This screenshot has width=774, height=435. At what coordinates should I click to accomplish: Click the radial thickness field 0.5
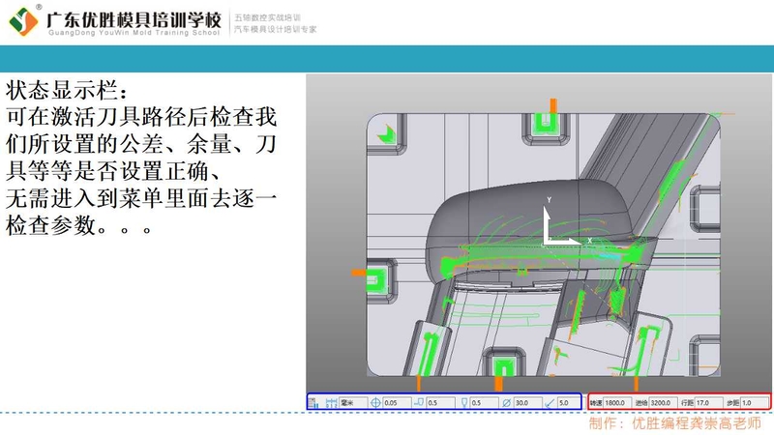[441, 403]
